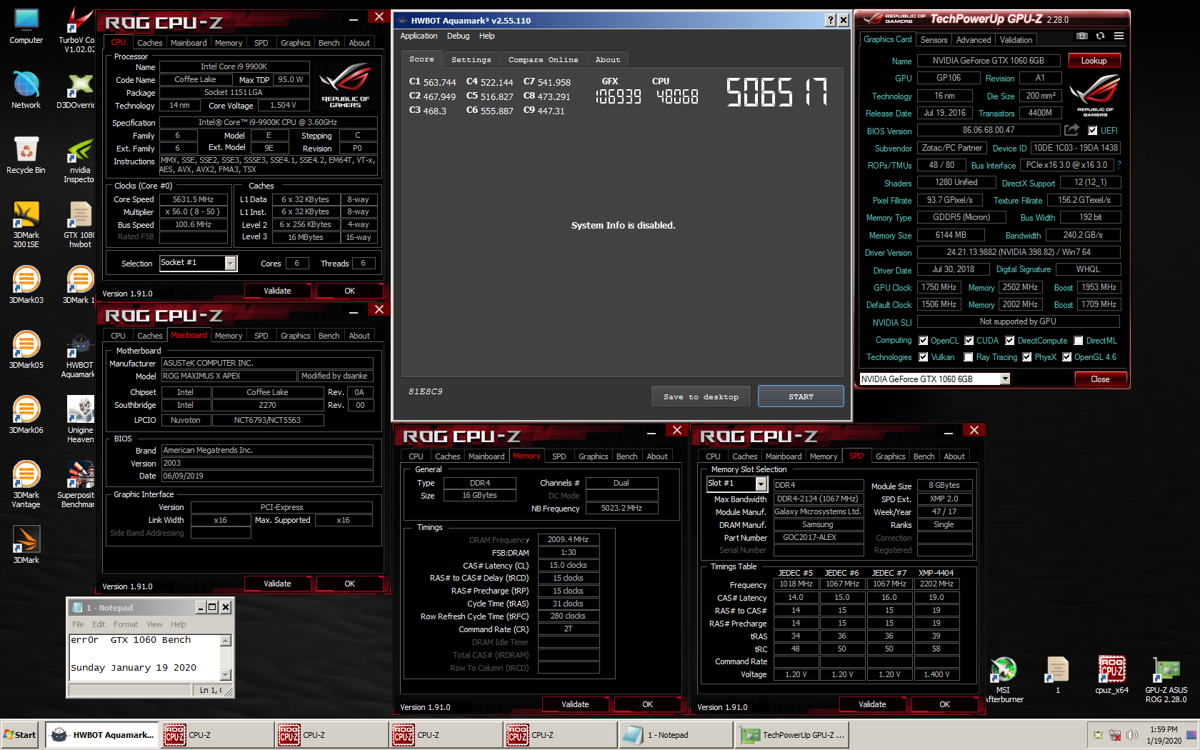The width and height of the screenshot is (1200, 750).
Task: Click the BIOS export arrow icon in GPU-Z
Action: tap(1071, 130)
